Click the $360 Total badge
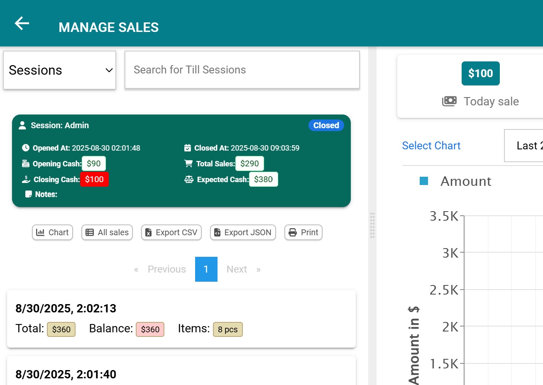 [61, 329]
